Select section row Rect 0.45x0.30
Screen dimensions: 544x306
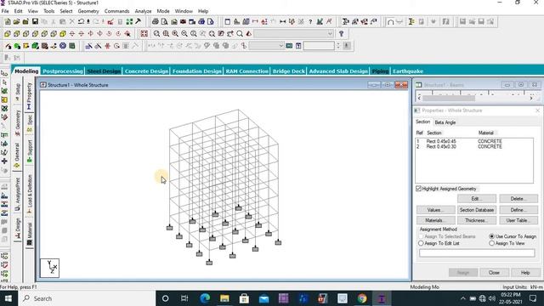point(474,146)
